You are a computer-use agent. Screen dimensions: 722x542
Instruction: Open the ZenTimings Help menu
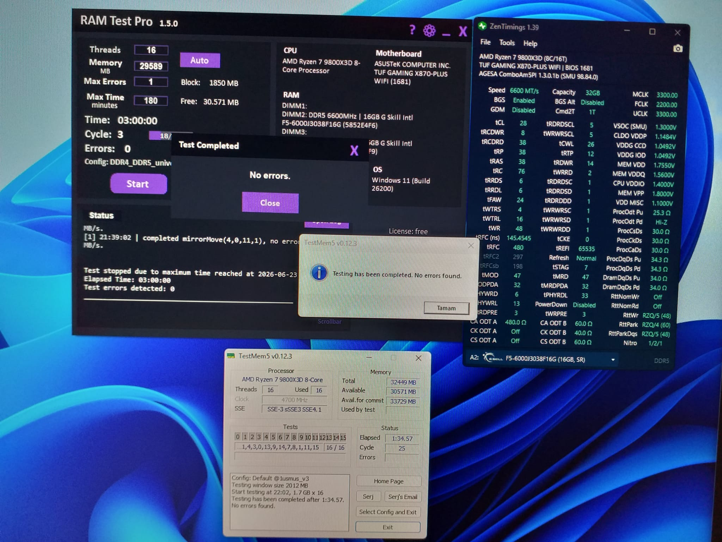tap(530, 43)
